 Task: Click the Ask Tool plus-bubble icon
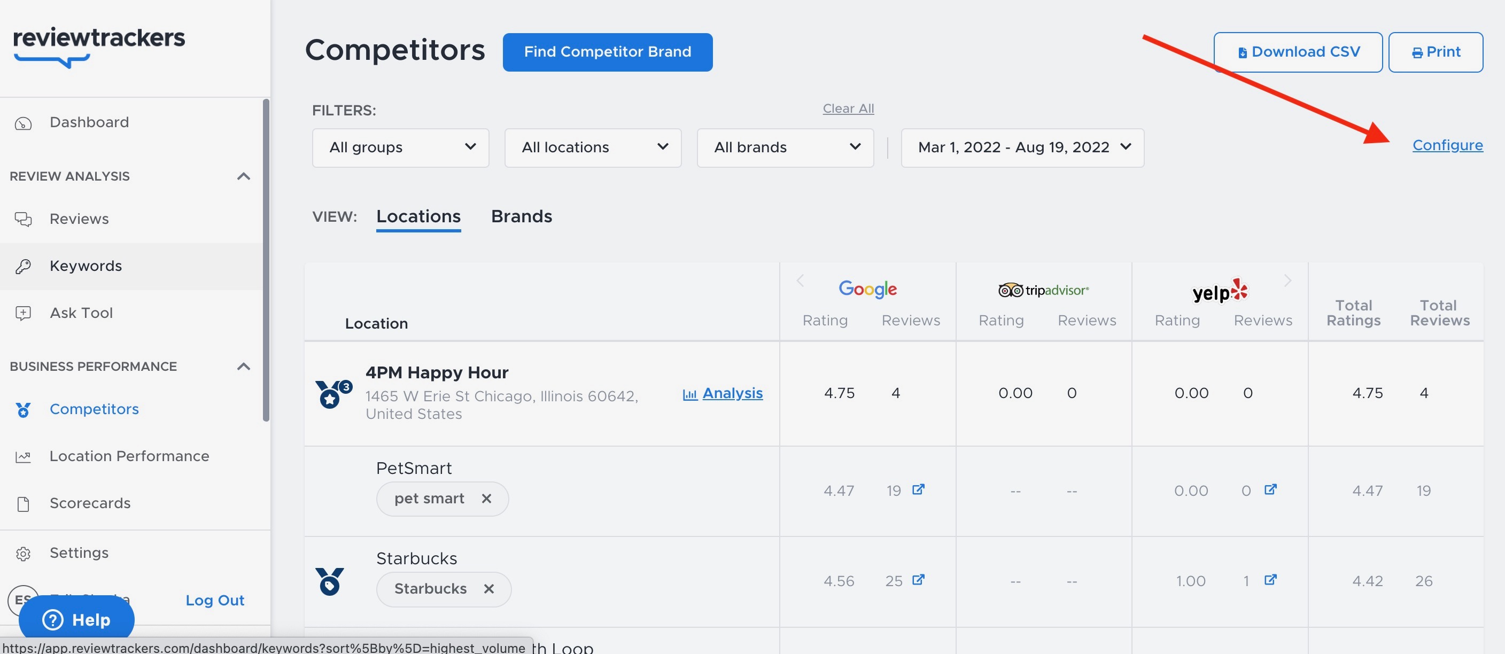24,314
